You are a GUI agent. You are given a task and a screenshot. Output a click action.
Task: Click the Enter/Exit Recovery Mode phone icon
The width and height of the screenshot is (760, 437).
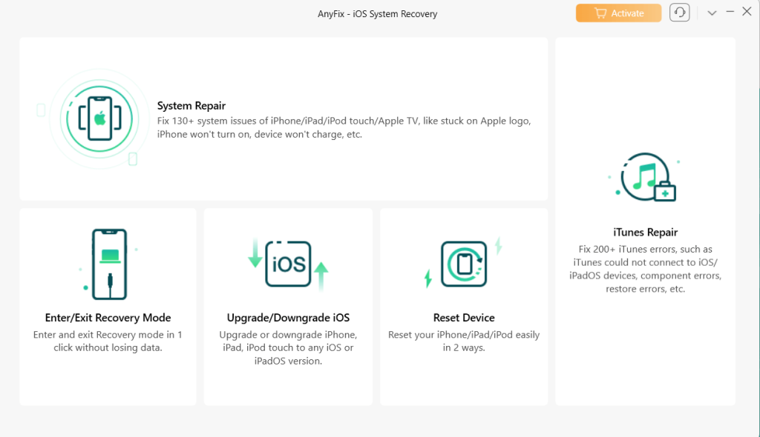[110, 264]
